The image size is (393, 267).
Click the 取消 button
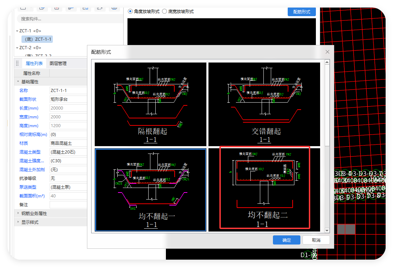(316, 240)
